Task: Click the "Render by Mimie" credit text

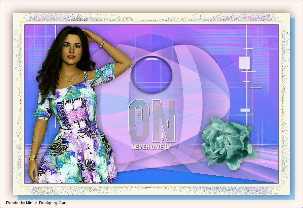Action: 22,203
